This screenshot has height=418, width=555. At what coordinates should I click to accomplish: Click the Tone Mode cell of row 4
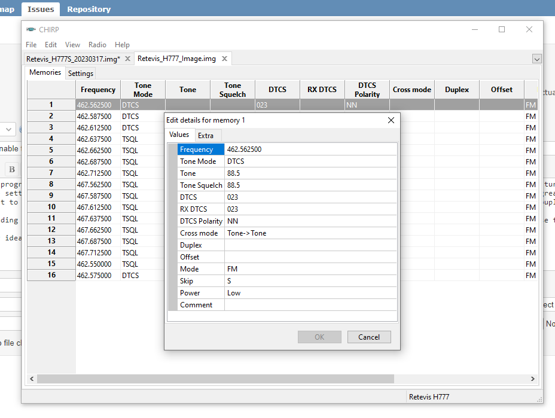coord(143,139)
